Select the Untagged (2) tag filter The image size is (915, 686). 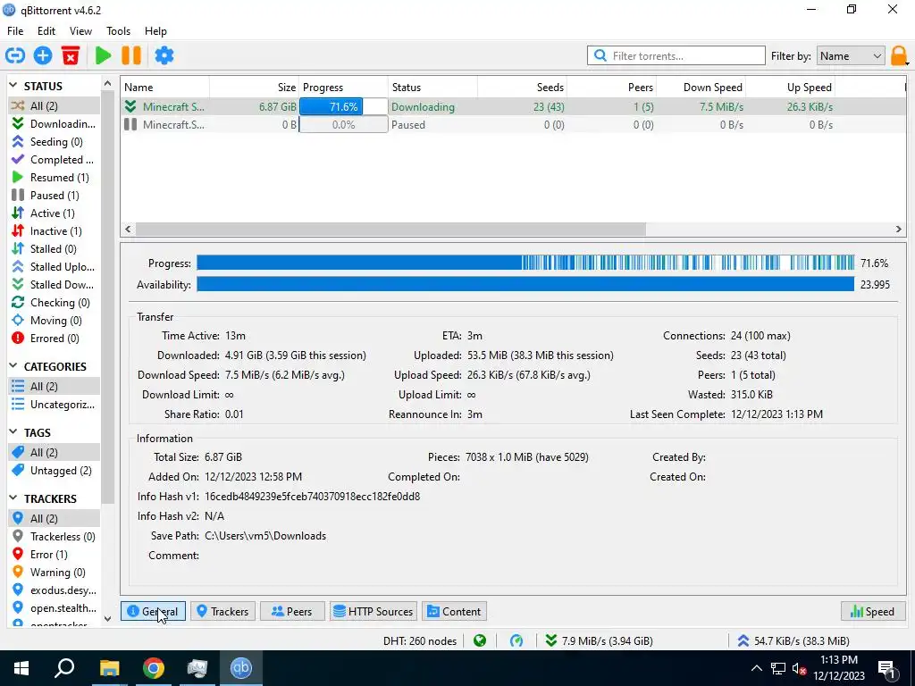[54, 471]
